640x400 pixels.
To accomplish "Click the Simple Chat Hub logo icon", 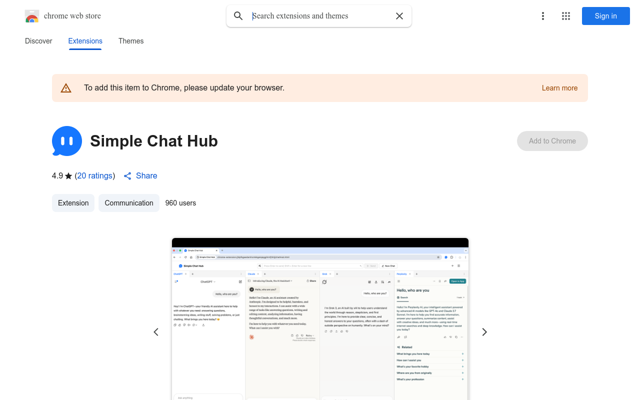I will click(67, 141).
